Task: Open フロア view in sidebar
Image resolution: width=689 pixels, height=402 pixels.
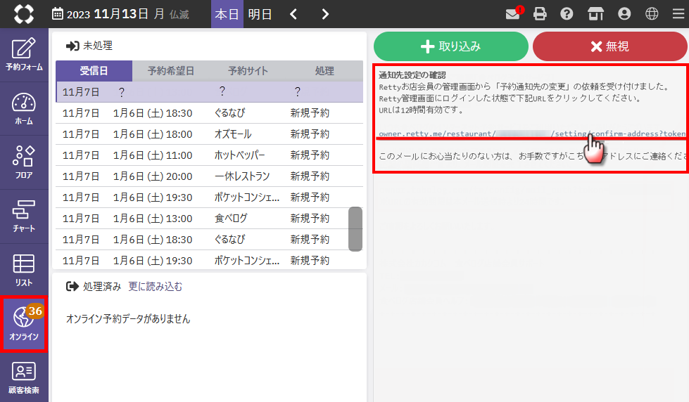Action: (x=24, y=162)
